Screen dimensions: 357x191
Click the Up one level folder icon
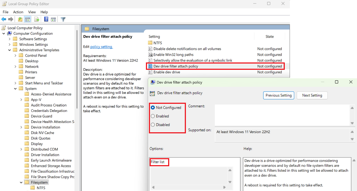click(20, 19)
